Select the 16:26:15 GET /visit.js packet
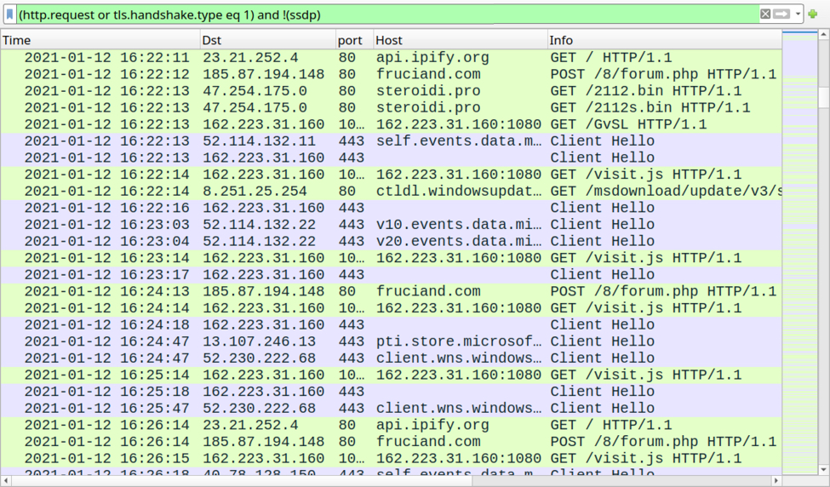This screenshot has height=487, width=830. click(392, 458)
